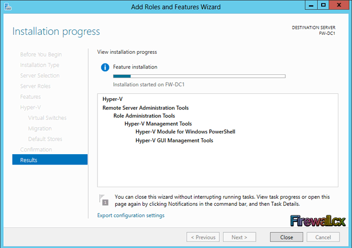Click 'View installation progress' heading
Screen dimensions: 352x248
127,52
